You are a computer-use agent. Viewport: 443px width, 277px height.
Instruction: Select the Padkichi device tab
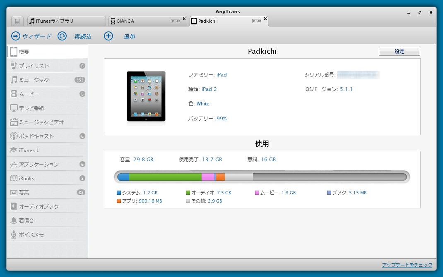coord(229,21)
